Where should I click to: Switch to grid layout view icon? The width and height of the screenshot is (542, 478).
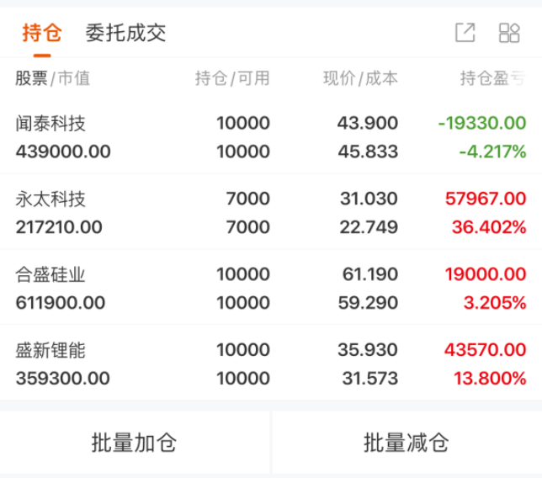coord(509,33)
